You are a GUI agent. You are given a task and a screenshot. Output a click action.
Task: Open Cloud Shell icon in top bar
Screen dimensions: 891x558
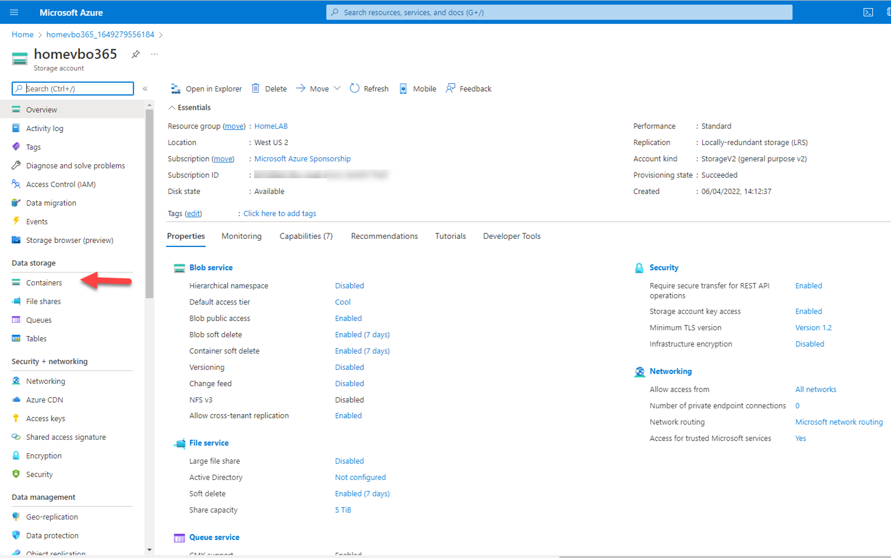[x=868, y=12]
